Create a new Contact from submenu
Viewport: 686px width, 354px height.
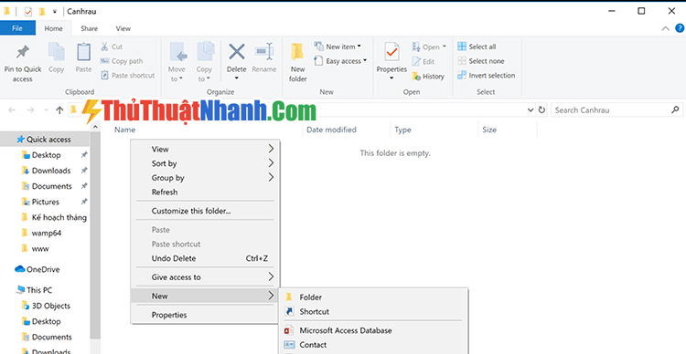coord(373,345)
